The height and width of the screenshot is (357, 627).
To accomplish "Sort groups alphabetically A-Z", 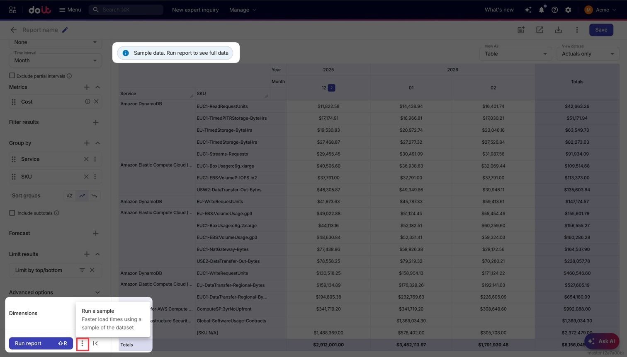I will click(70, 195).
